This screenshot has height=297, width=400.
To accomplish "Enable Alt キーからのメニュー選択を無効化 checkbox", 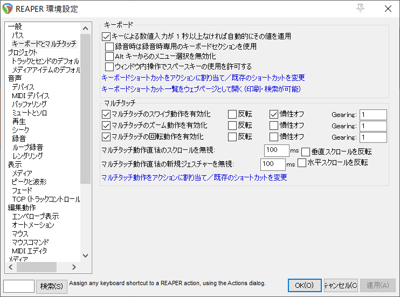I will 109,57.
